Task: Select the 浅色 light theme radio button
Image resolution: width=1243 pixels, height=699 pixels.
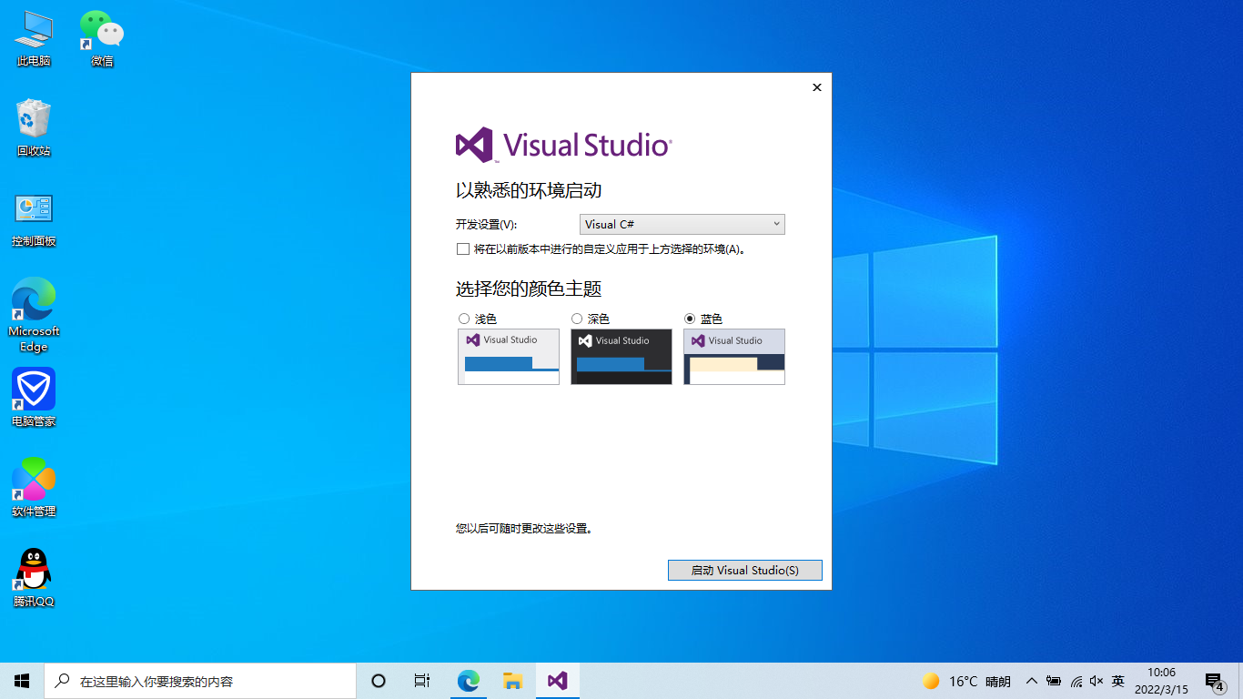Action: pyautogui.click(x=464, y=319)
